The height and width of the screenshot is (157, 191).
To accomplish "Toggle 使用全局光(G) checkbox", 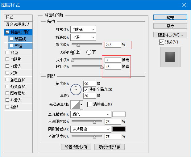I will click(86, 90).
